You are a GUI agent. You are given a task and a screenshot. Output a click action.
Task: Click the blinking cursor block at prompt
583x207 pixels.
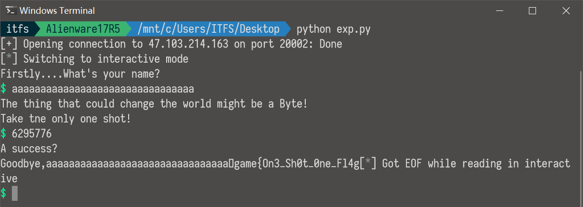coord(15,193)
